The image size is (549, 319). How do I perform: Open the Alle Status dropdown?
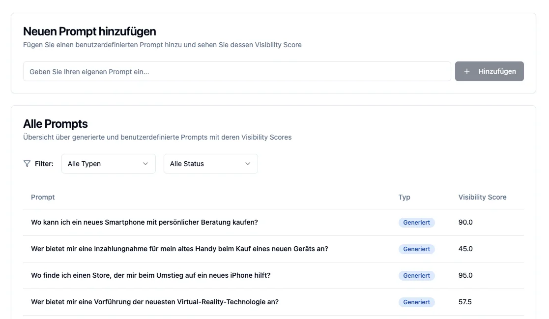pyautogui.click(x=211, y=164)
